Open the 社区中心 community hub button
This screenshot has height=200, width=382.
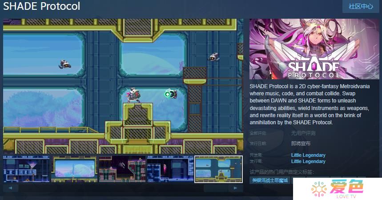361,6
